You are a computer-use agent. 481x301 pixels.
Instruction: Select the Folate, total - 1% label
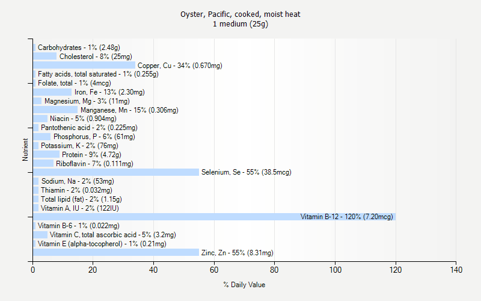74,83
